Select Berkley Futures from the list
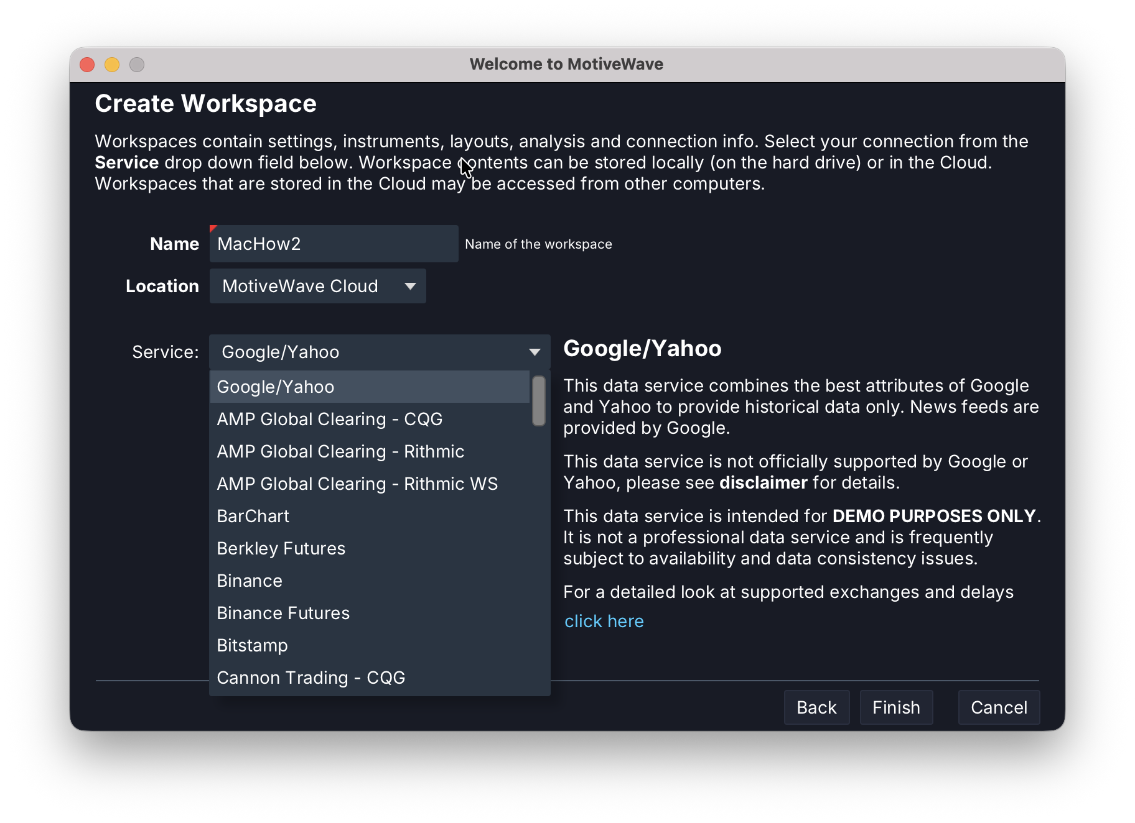 [x=370, y=548]
